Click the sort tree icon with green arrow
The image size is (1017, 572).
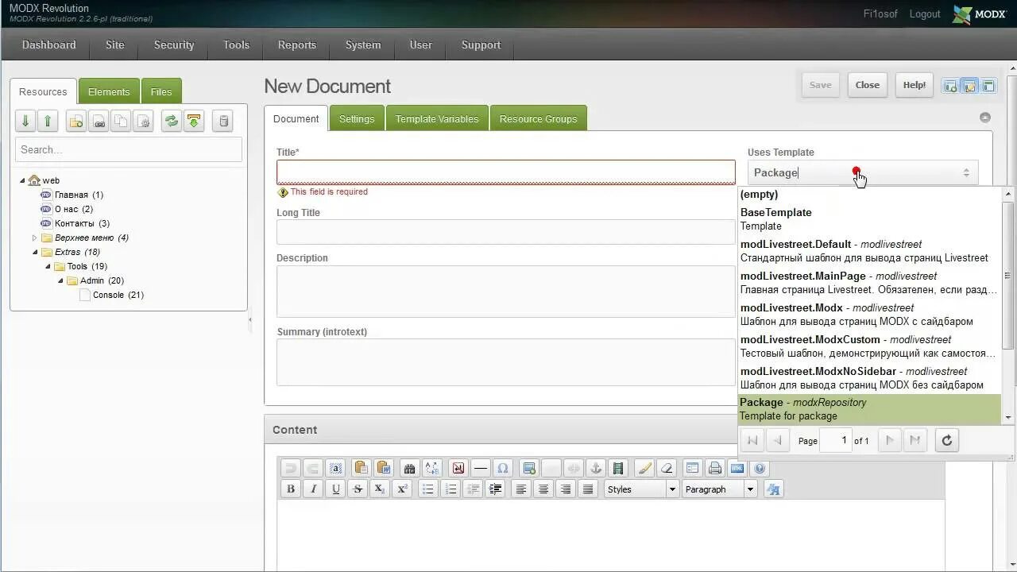194,121
